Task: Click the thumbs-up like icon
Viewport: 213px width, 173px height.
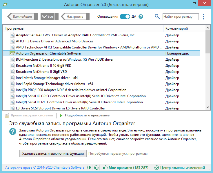Action: click(x=105, y=167)
